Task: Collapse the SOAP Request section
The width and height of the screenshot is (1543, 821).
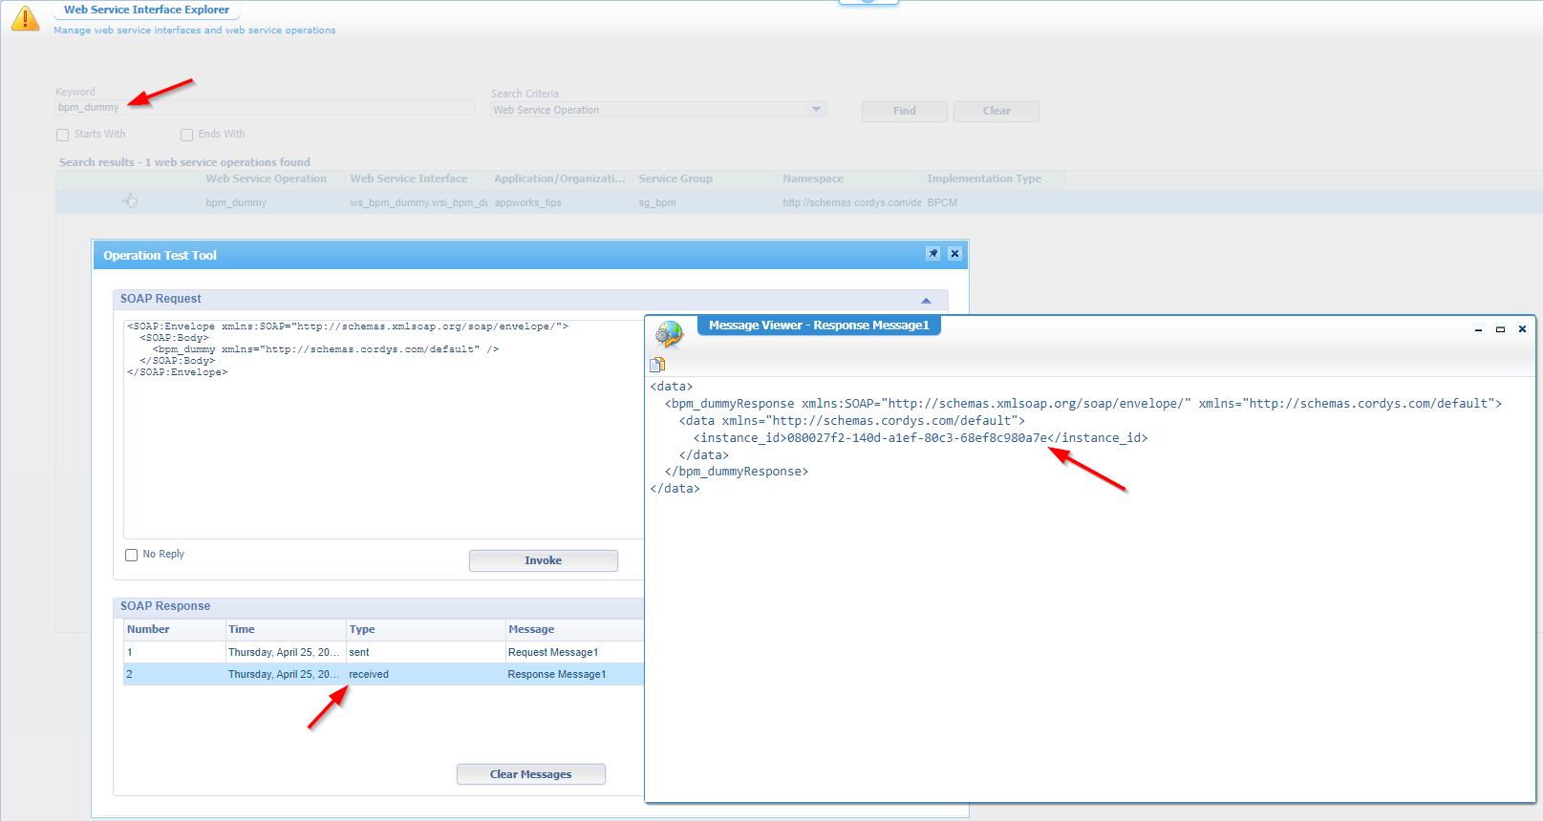Action: [x=925, y=300]
